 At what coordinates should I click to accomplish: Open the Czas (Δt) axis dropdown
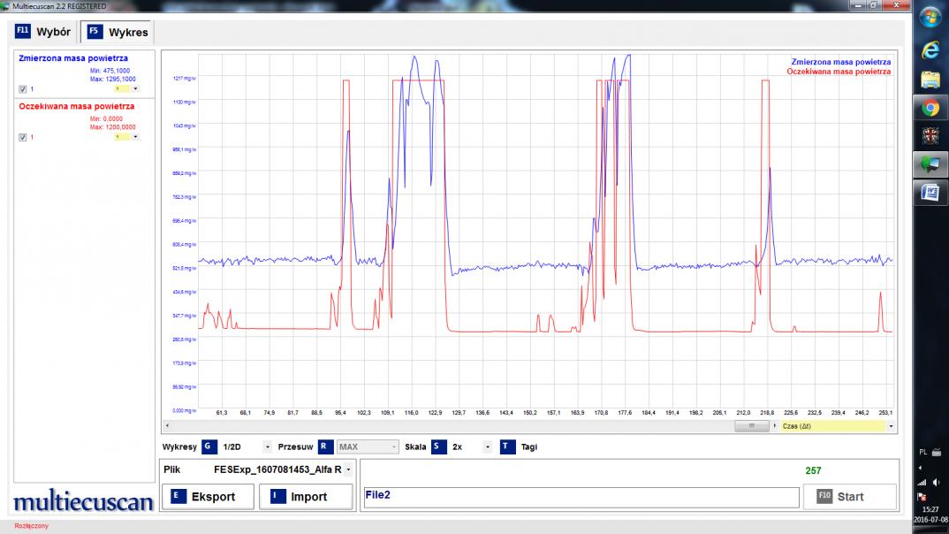[891, 426]
